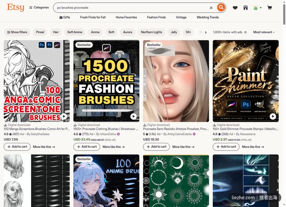The image size is (286, 207).
Task: Show more filter chips with right arrow
Action: tap(206, 32)
